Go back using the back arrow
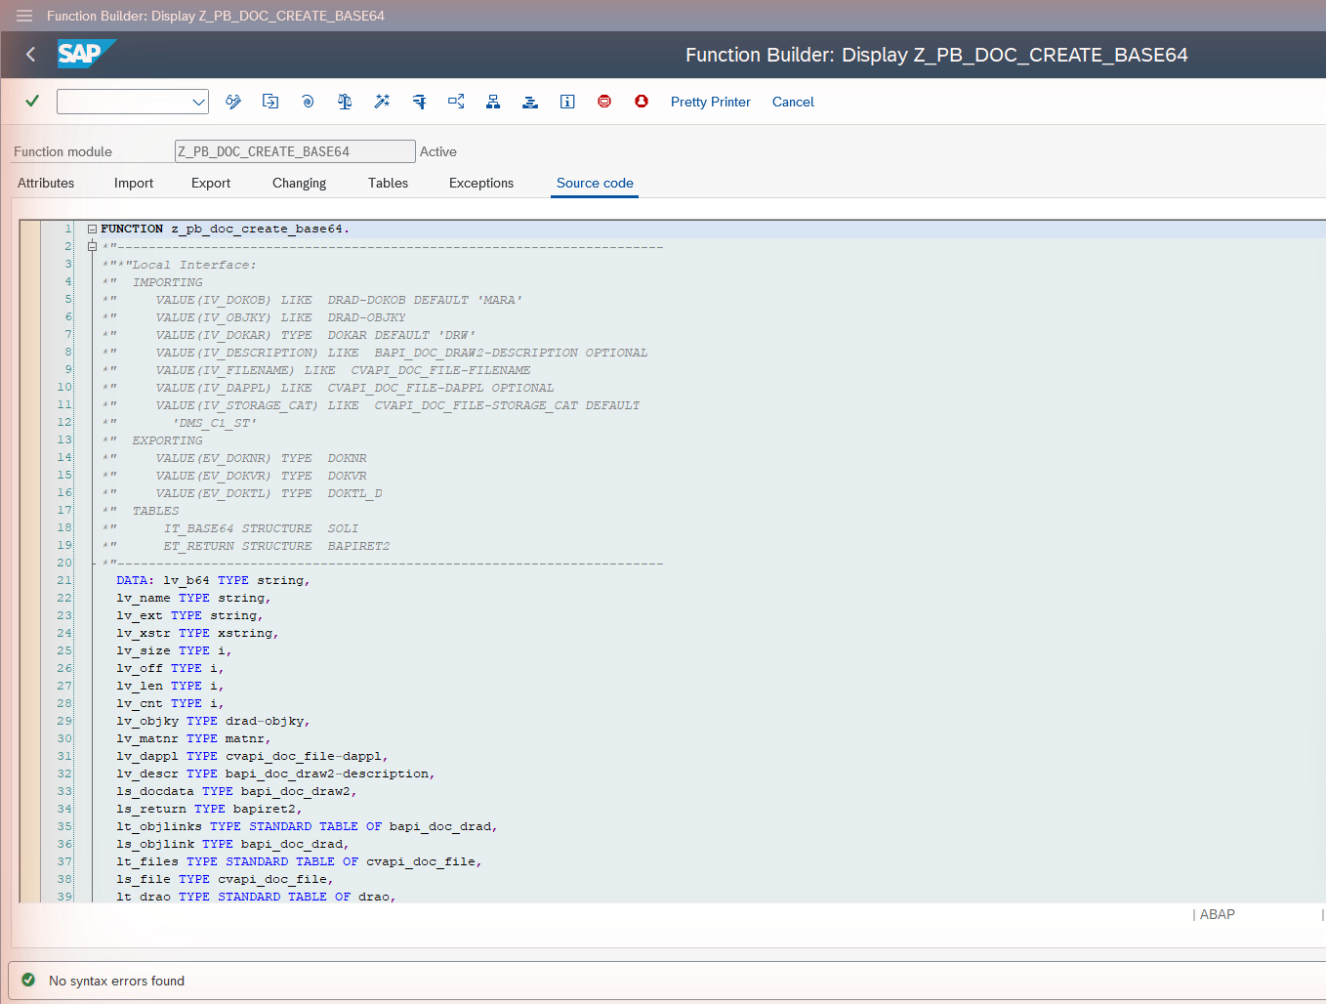Viewport: 1326px width, 1004px height. pyautogui.click(x=30, y=55)
